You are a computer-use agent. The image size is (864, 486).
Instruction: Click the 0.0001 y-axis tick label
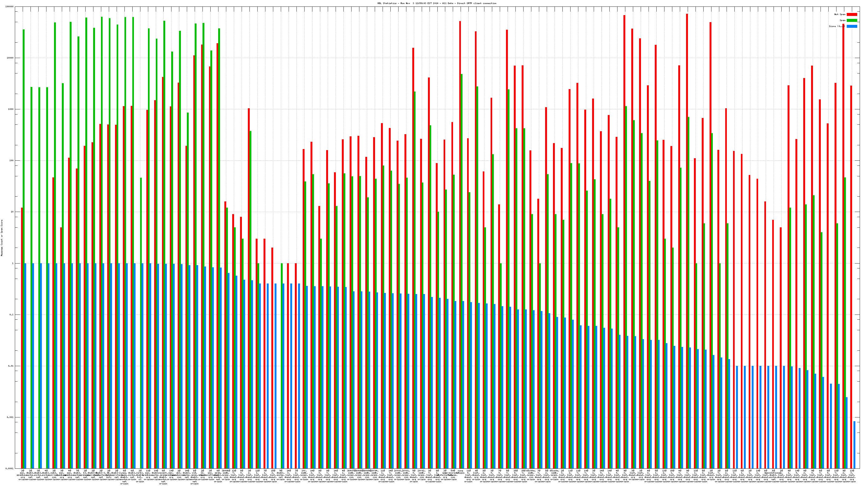click(x=10, y=468)
